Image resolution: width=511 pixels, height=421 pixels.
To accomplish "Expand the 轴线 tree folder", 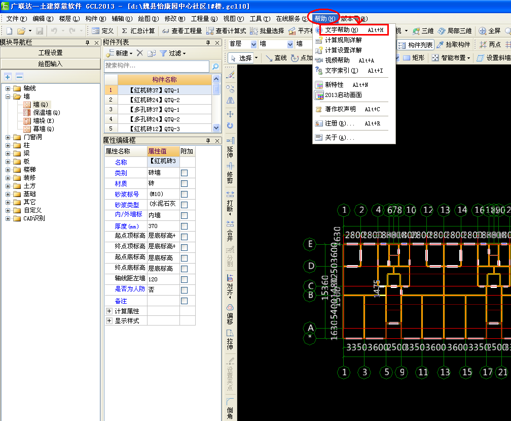I will tap(8, 88).
